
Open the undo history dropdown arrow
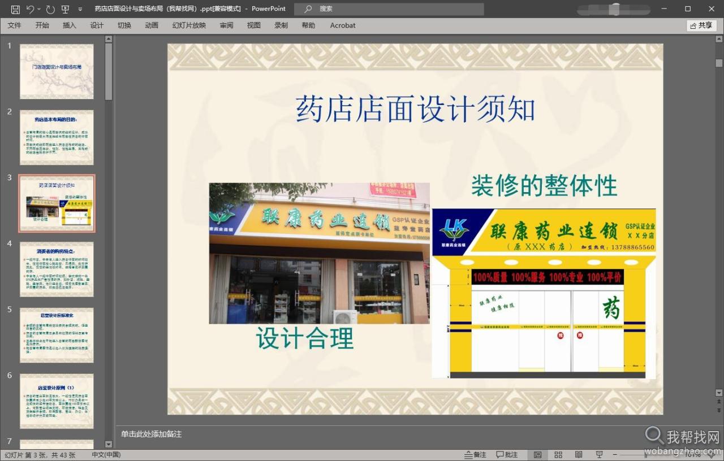pos(39,9)
